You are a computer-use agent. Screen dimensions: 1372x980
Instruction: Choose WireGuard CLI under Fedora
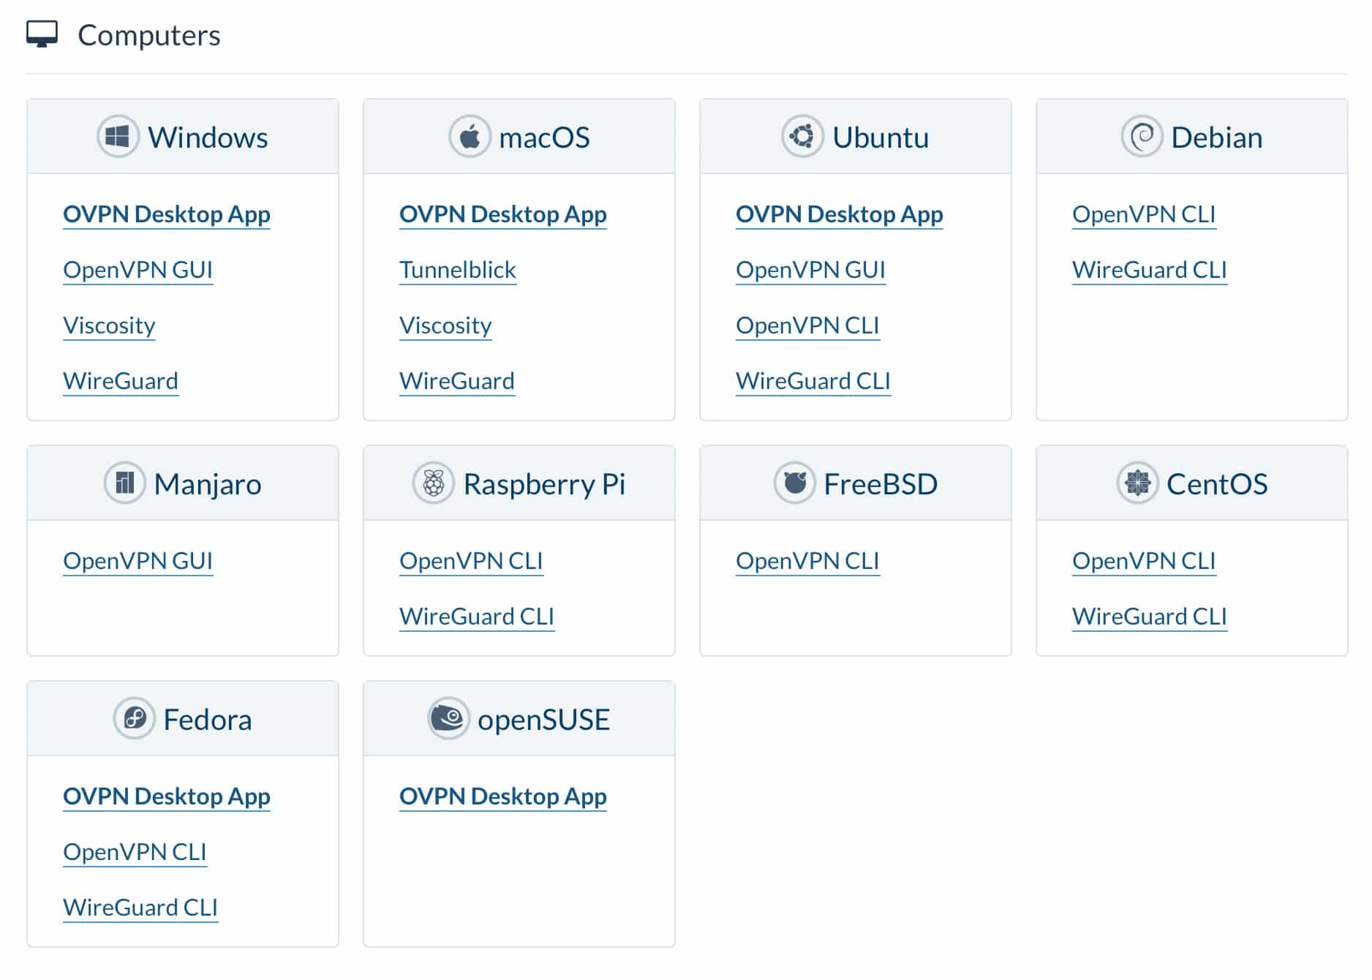pos(140,908)
